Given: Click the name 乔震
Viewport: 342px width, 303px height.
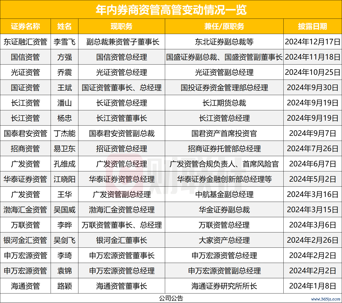Looking at the screenshot, I should tap(64, 72).
